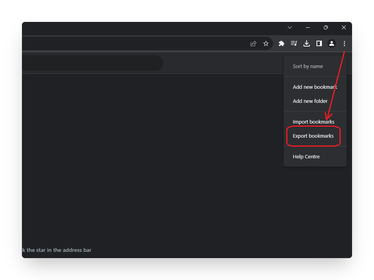Screen dimensions: 374x280
Task: Open the Help Centre link
Action: pos(306,157)
